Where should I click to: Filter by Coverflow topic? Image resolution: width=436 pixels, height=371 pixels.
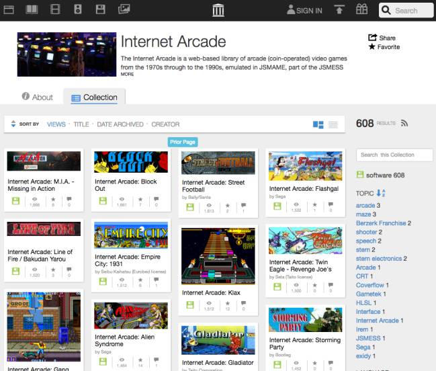(369, 285)
